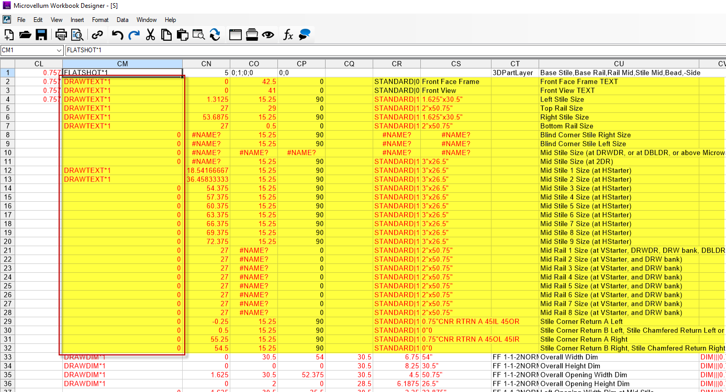
Task: Click the blank window toolbar icon
Action: (236, 35)
